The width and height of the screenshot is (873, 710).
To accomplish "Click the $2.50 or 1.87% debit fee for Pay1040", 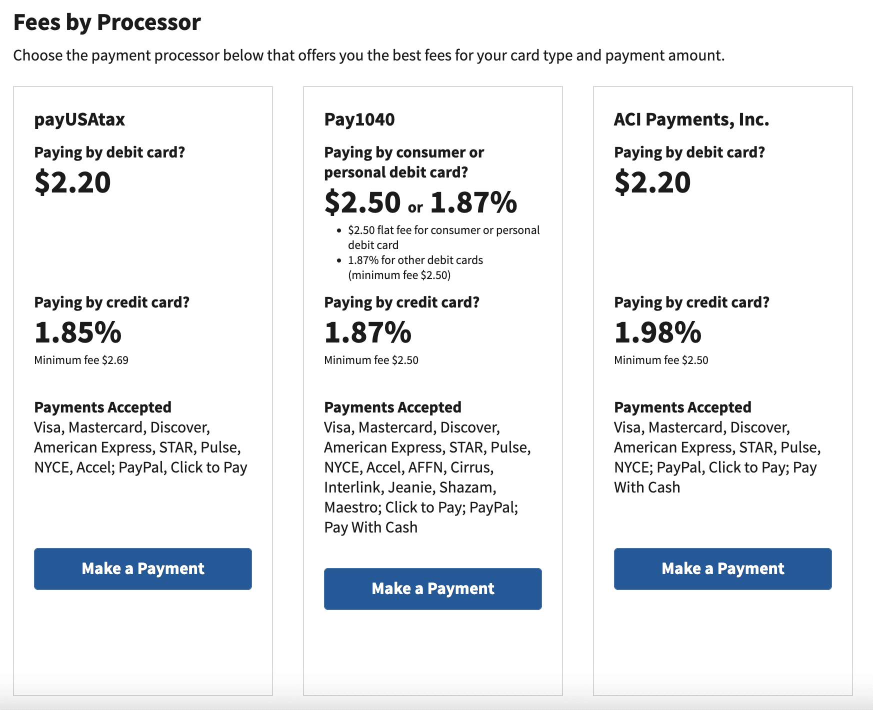I will point(420,203).
